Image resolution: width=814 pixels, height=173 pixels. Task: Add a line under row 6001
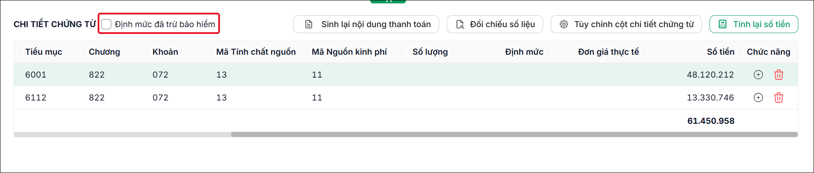(x=758, y=75)
